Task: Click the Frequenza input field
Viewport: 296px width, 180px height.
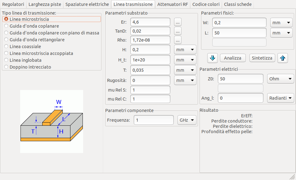Action: [153, 120]
